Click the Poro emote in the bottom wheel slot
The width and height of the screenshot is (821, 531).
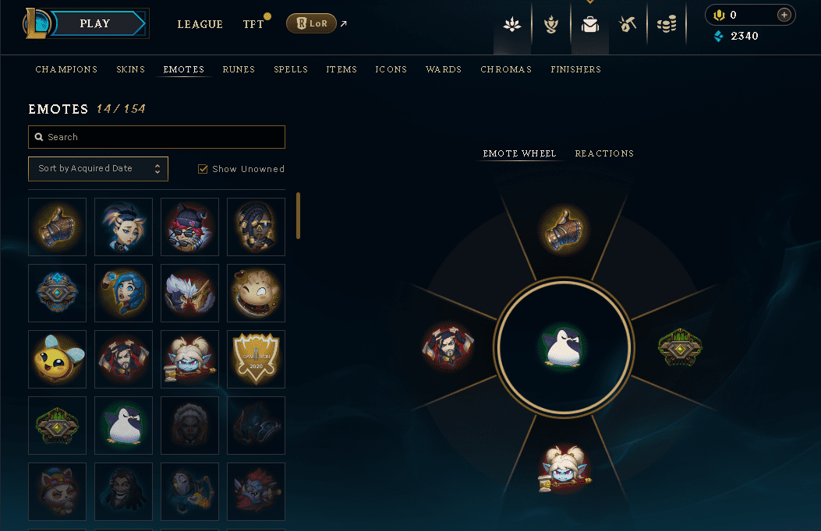point(564,469)
